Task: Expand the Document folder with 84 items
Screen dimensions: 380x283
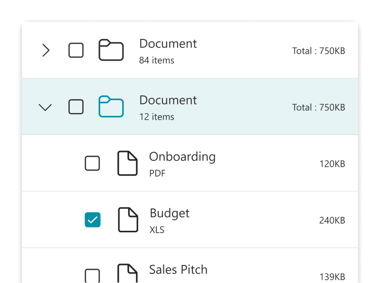Action: [x=46, y=50]
